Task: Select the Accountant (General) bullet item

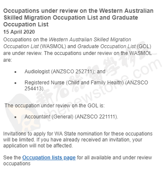Action: click(x=71, y=117)
